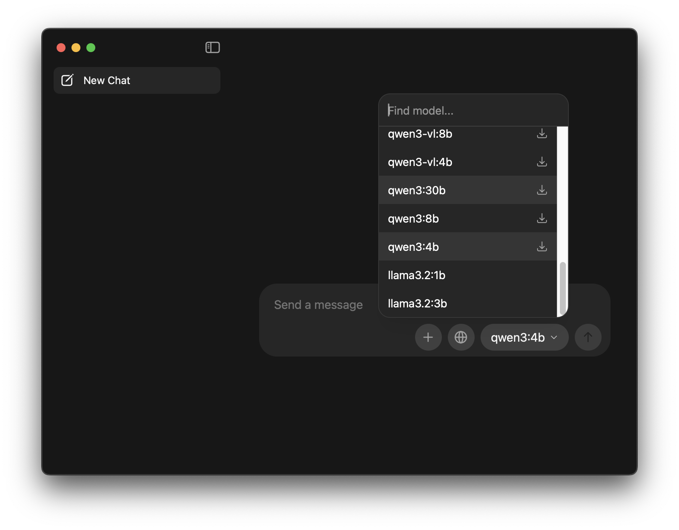This screenshot has height=530, width=679.
Task: Click the New Chat button
Action: coord(137,80)
